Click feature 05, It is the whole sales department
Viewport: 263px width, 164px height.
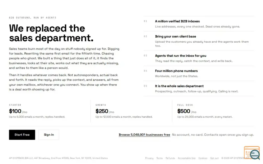(x=199, y=89)
